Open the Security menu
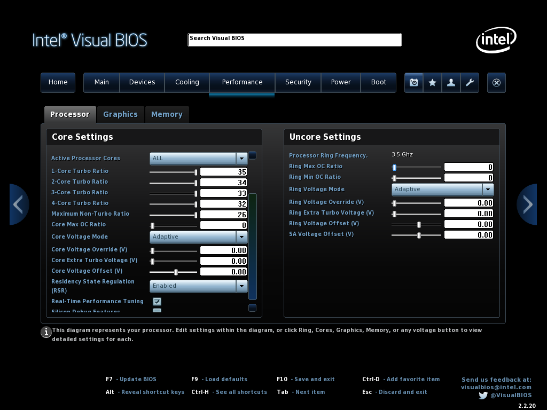Image resolution: width=547 pixels, height=410 pixels. coord(298,83)
